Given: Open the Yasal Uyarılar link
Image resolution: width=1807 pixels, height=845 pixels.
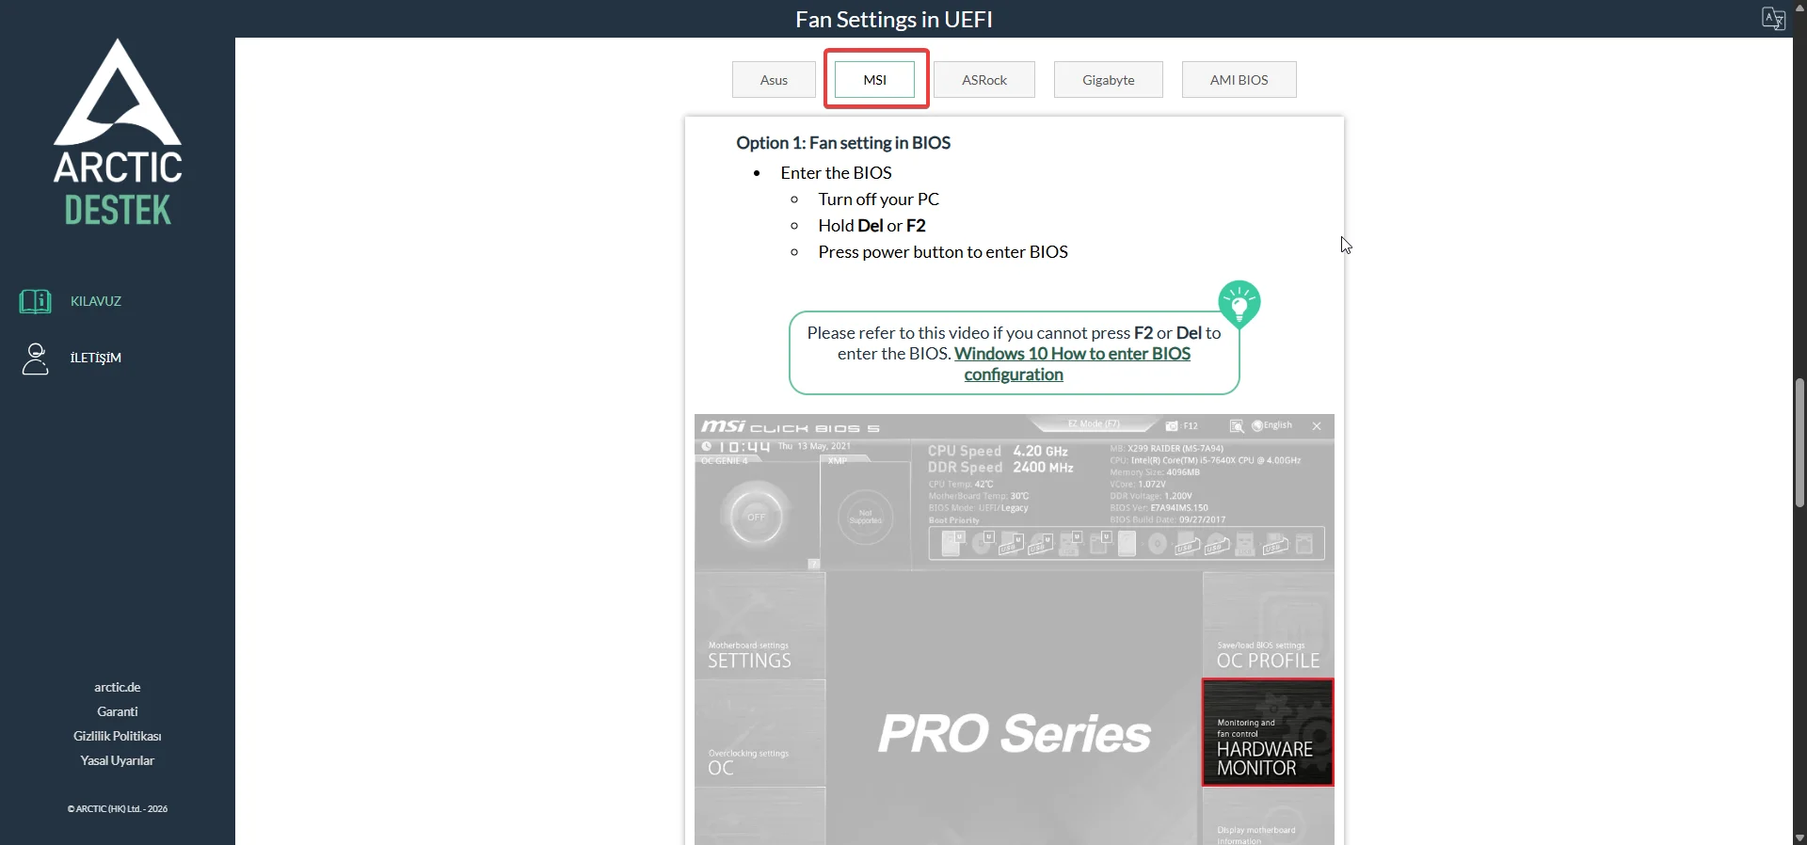Looking at the screenshot, I should tap(118, 760).
